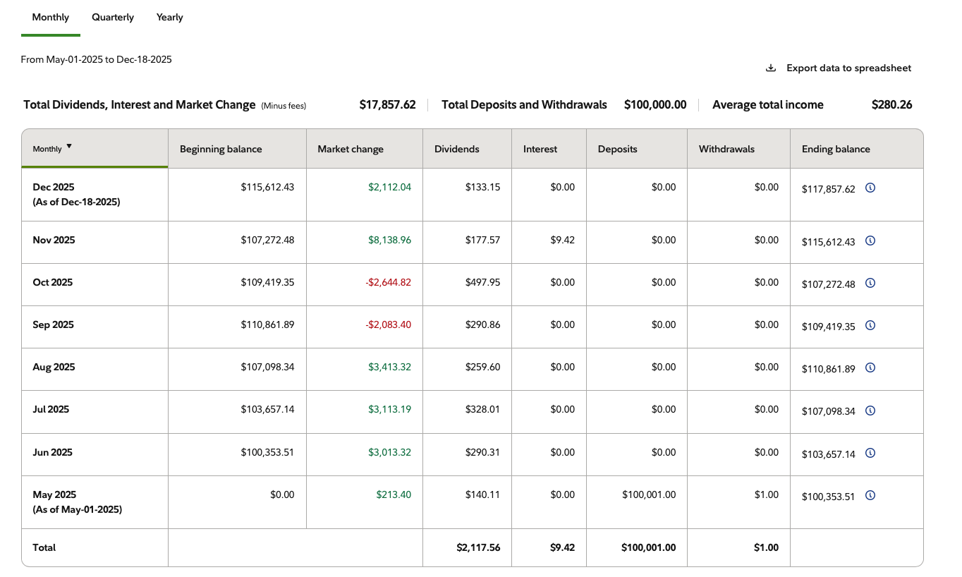
Task: Click info icon next to $110,861.89 ending balance
Action: click(870, 368)
